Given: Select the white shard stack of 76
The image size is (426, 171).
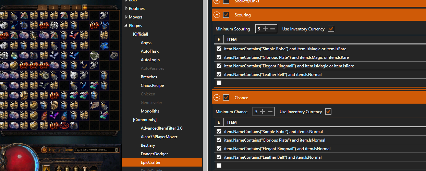Looking at the screenshot, I should [55, 55].
